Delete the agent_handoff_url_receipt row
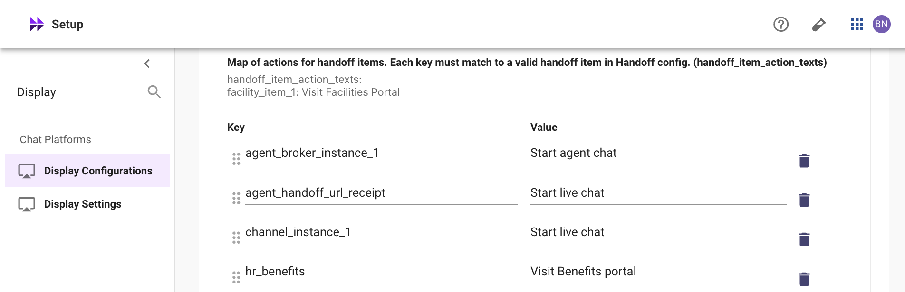Screen dimensions: 905x292 coord(804,200)
